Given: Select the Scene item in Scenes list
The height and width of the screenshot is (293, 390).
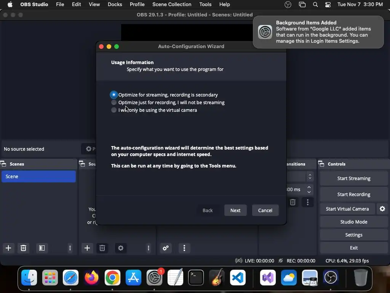Looking at the screenshot, I should (38, 176).
